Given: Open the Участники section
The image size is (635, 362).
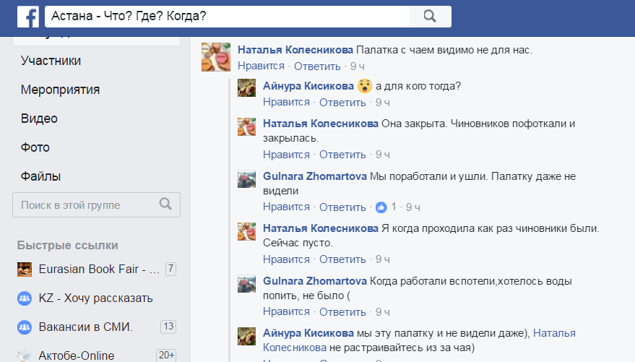Looking at the screenshot, I should tap(51, 61).
